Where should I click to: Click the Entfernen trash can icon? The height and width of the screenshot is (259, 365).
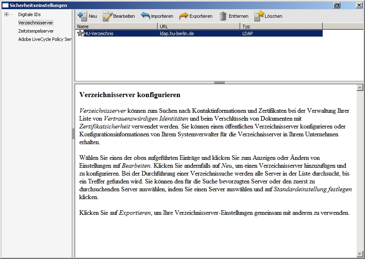click(223, 16)
